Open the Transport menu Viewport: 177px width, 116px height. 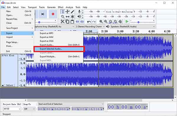click(x=32, y=7)
